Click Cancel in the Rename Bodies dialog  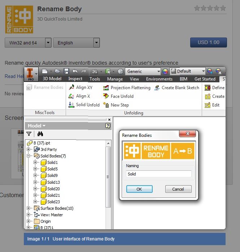tap(178, 189)
